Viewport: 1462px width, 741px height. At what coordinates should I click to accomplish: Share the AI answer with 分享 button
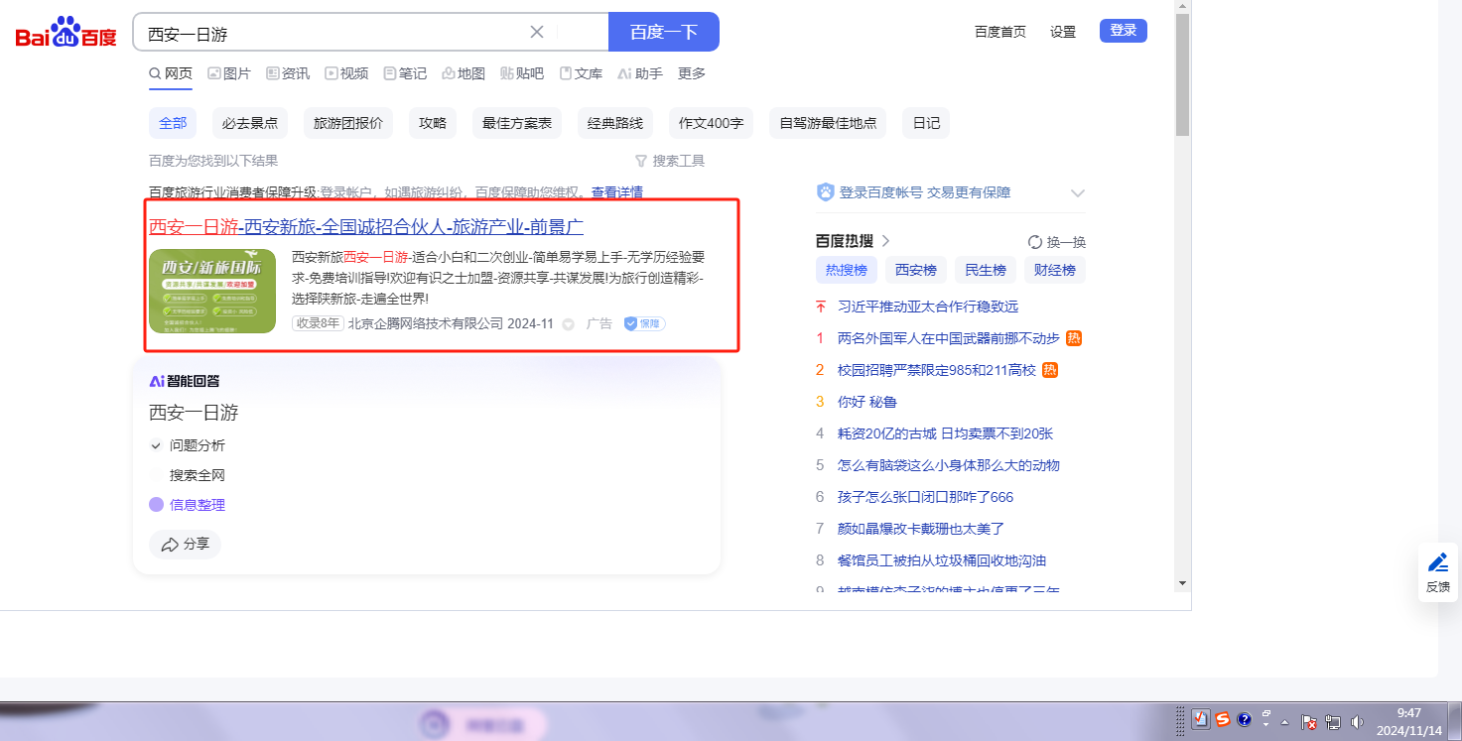pos(186,545)
